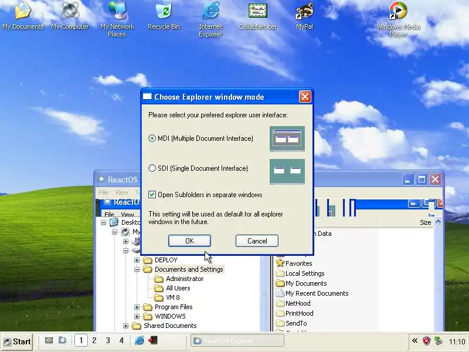
Task: Expand the WINDOWS folder node
Action: click(x=137, y=316)
